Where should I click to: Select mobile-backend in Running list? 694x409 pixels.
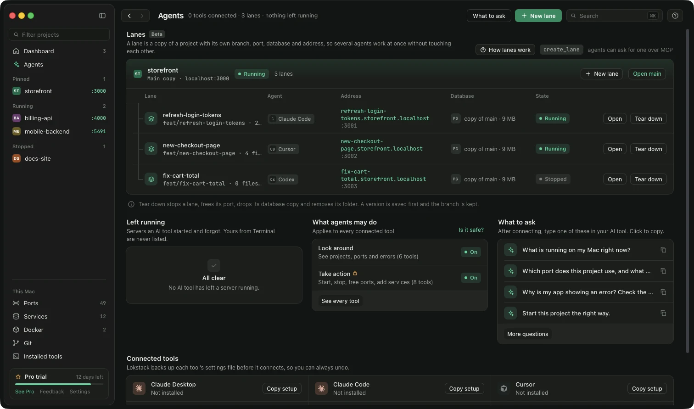(x=59, y=131)
